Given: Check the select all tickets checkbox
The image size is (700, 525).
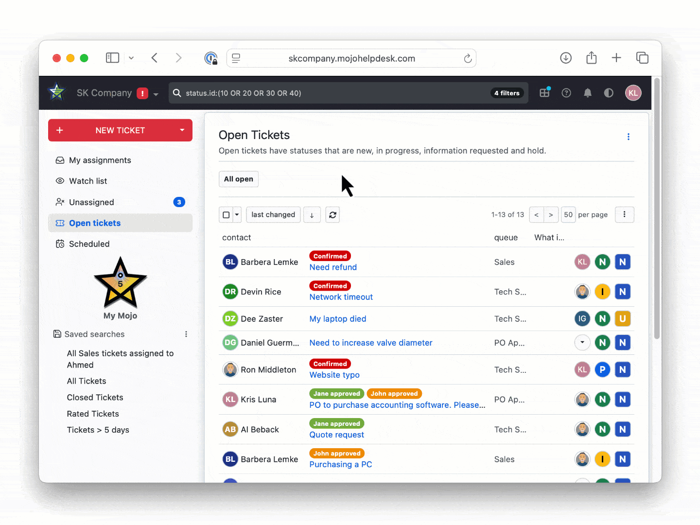Looking at the screenshot, I should [226, 215].
